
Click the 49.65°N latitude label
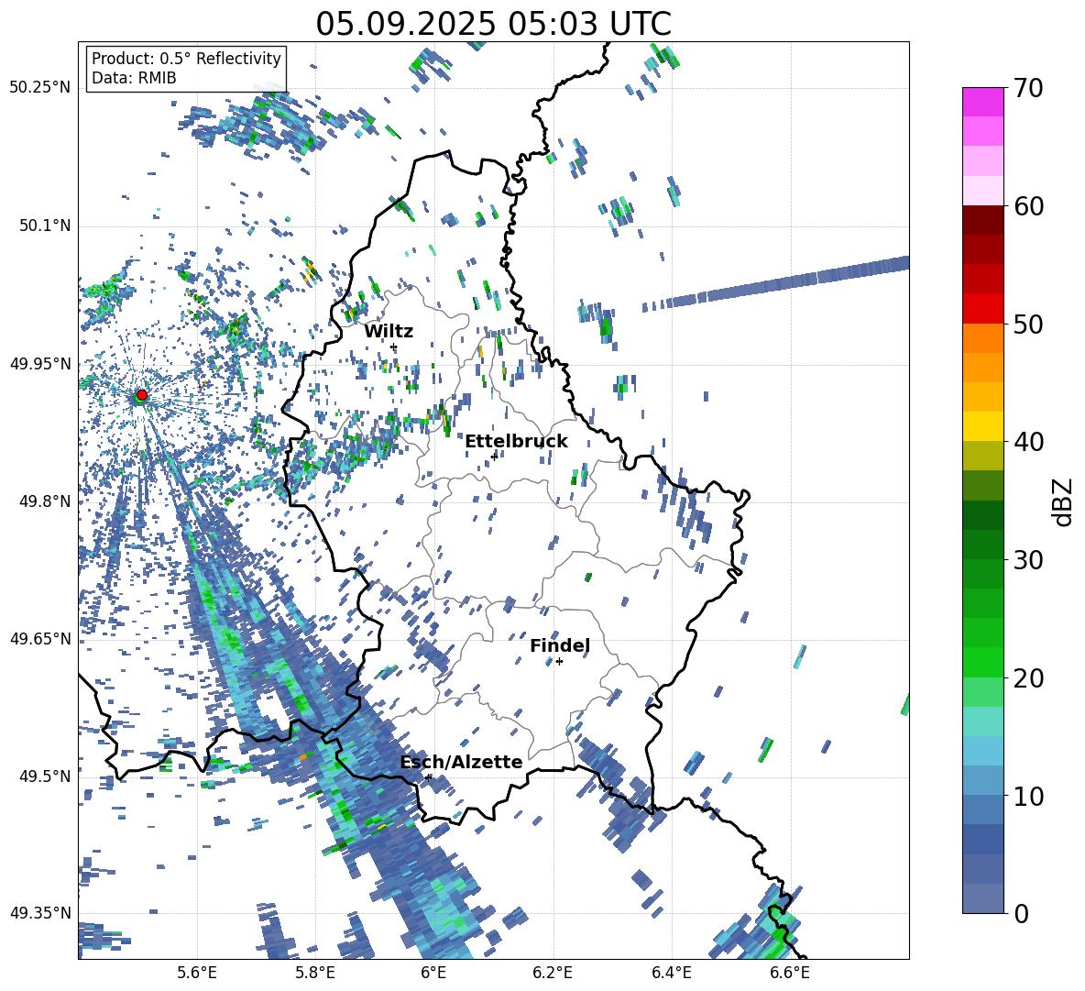click(40, 638)
